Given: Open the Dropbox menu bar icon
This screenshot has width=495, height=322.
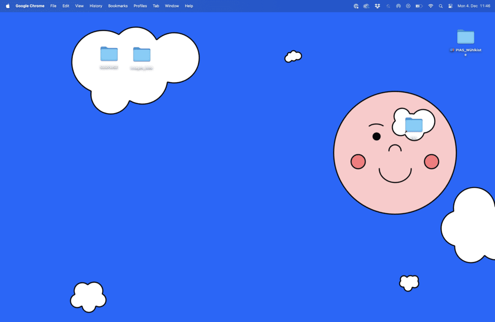Looking at the screenshot, I should click(377, 6).
